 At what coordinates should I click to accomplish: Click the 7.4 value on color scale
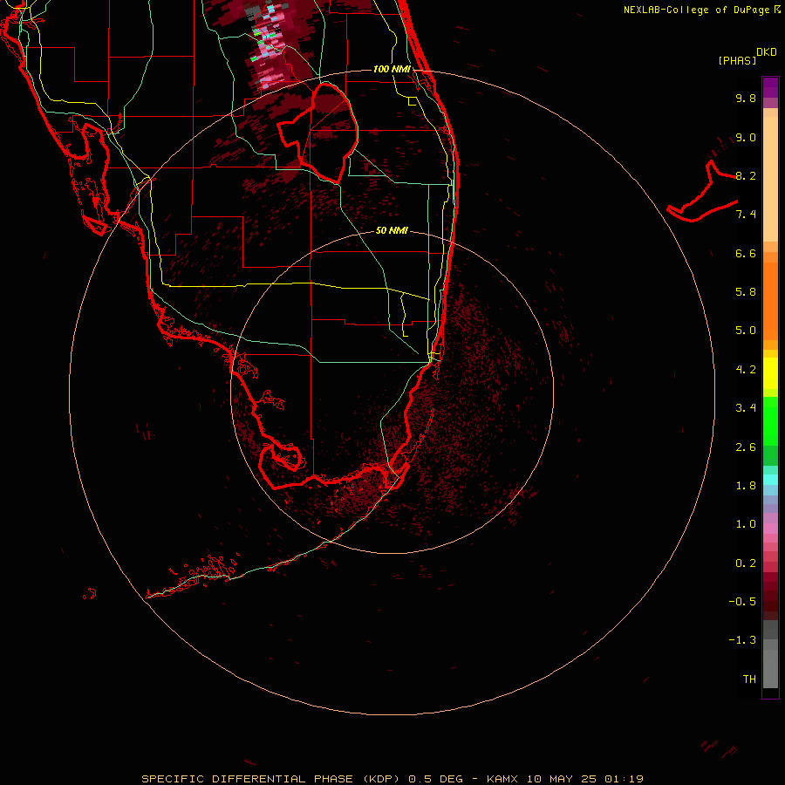pyautogui.click(x=746, y=215)
